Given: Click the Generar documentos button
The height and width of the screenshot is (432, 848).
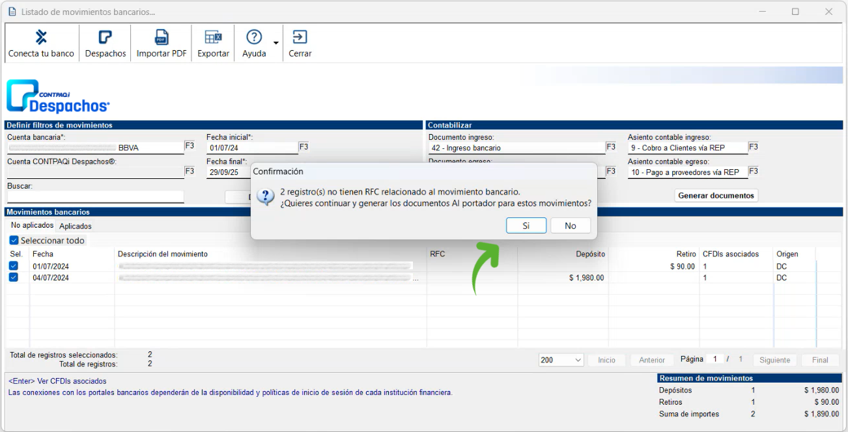Looking at the screenshot, I should (x=716, y=195).
